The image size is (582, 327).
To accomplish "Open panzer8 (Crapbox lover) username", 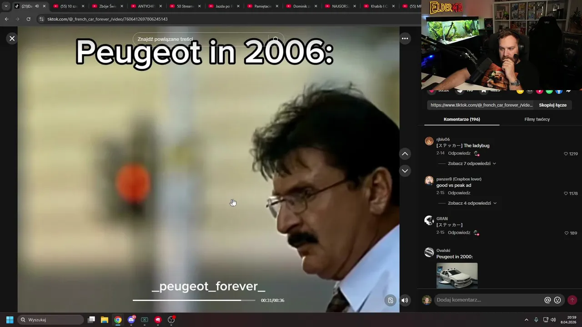I will 459,179.
